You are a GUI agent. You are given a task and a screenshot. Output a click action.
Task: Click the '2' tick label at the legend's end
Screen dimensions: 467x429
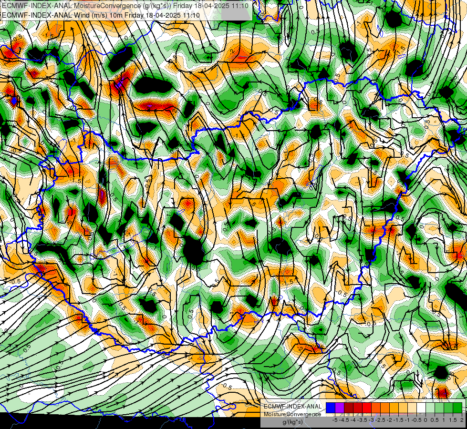coord(462,420)
